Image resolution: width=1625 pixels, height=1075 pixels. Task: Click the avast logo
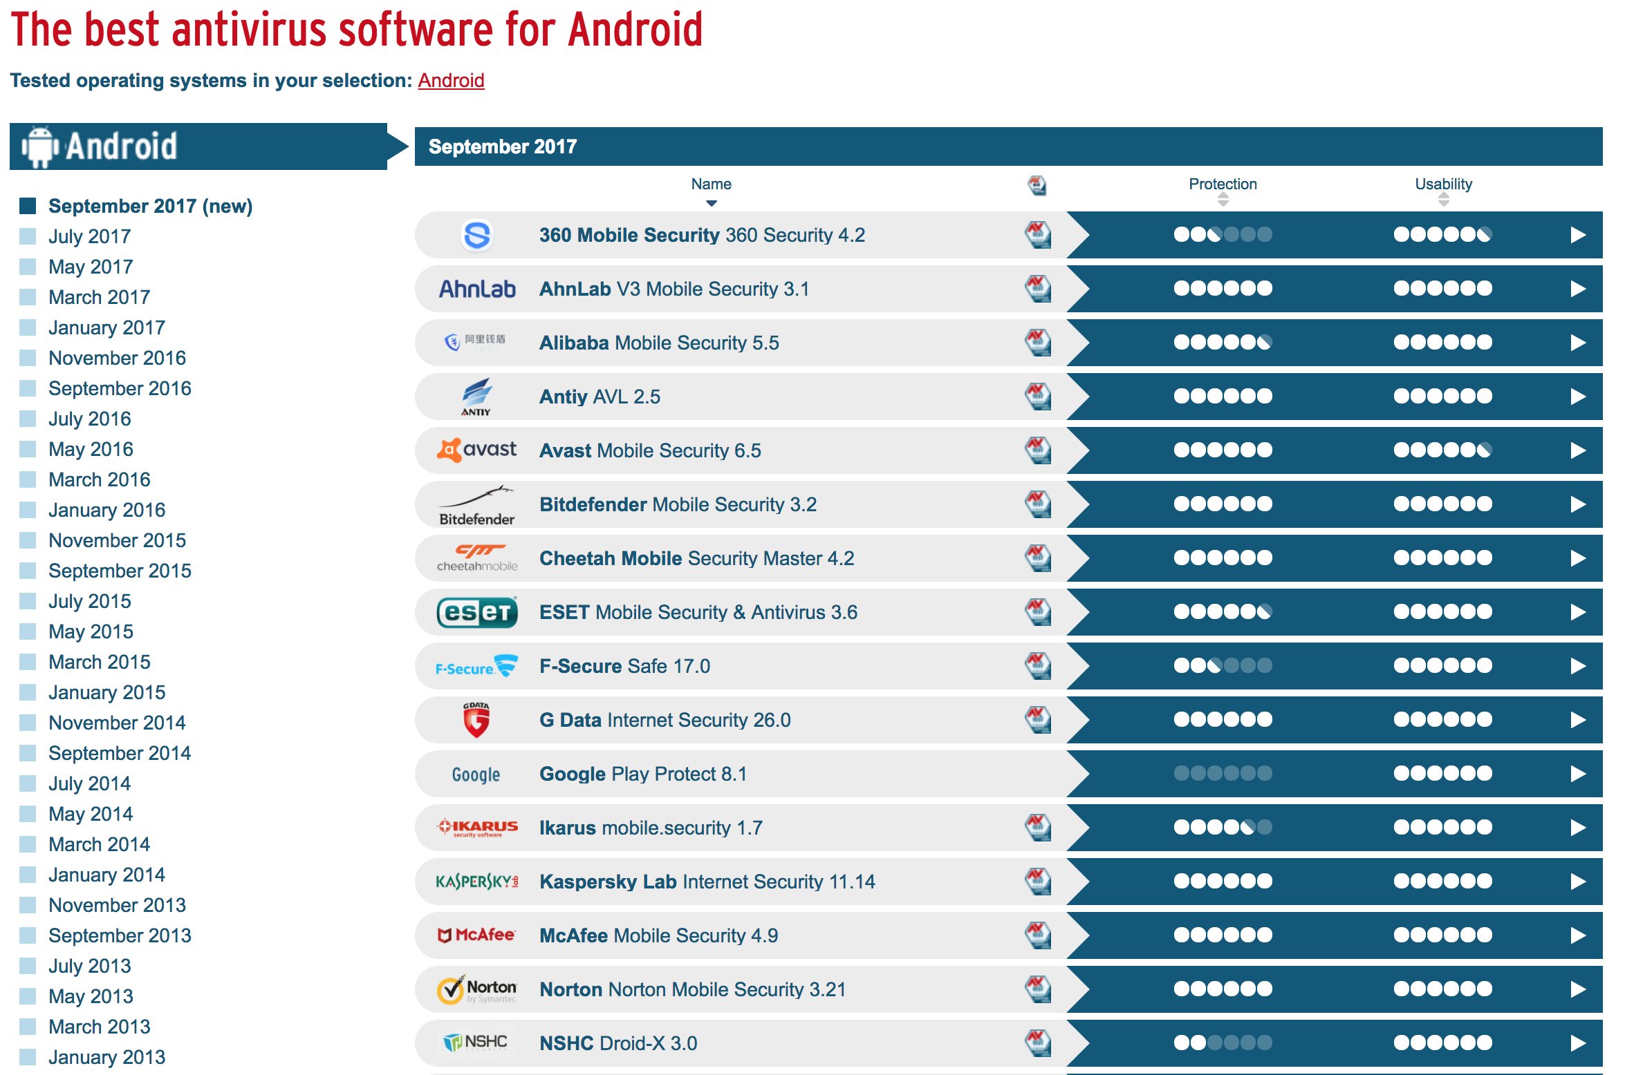[x=476, y=450]
